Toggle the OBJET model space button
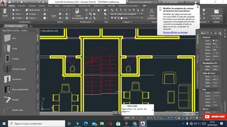The width and height of the screenshot is (227, 127). click(x=127, y=118)
